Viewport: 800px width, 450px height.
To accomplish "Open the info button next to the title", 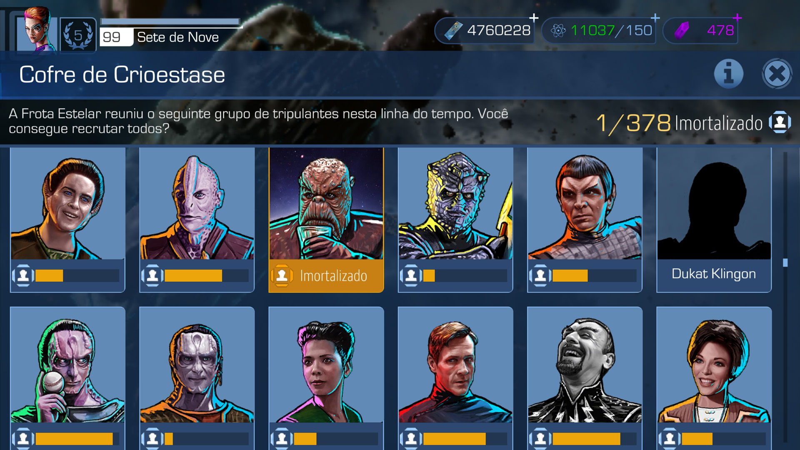I will click(728, 74).
